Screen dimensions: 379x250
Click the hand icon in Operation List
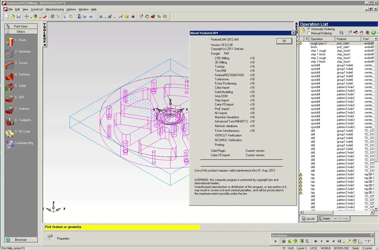pos(362,32)
